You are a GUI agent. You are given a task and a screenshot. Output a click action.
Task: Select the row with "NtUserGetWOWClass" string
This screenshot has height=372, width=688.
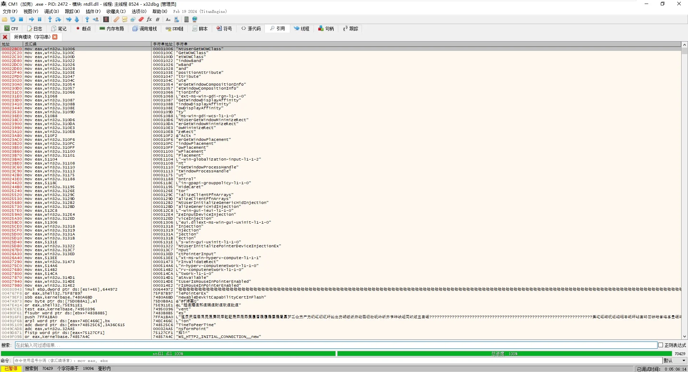coord(341,49)
